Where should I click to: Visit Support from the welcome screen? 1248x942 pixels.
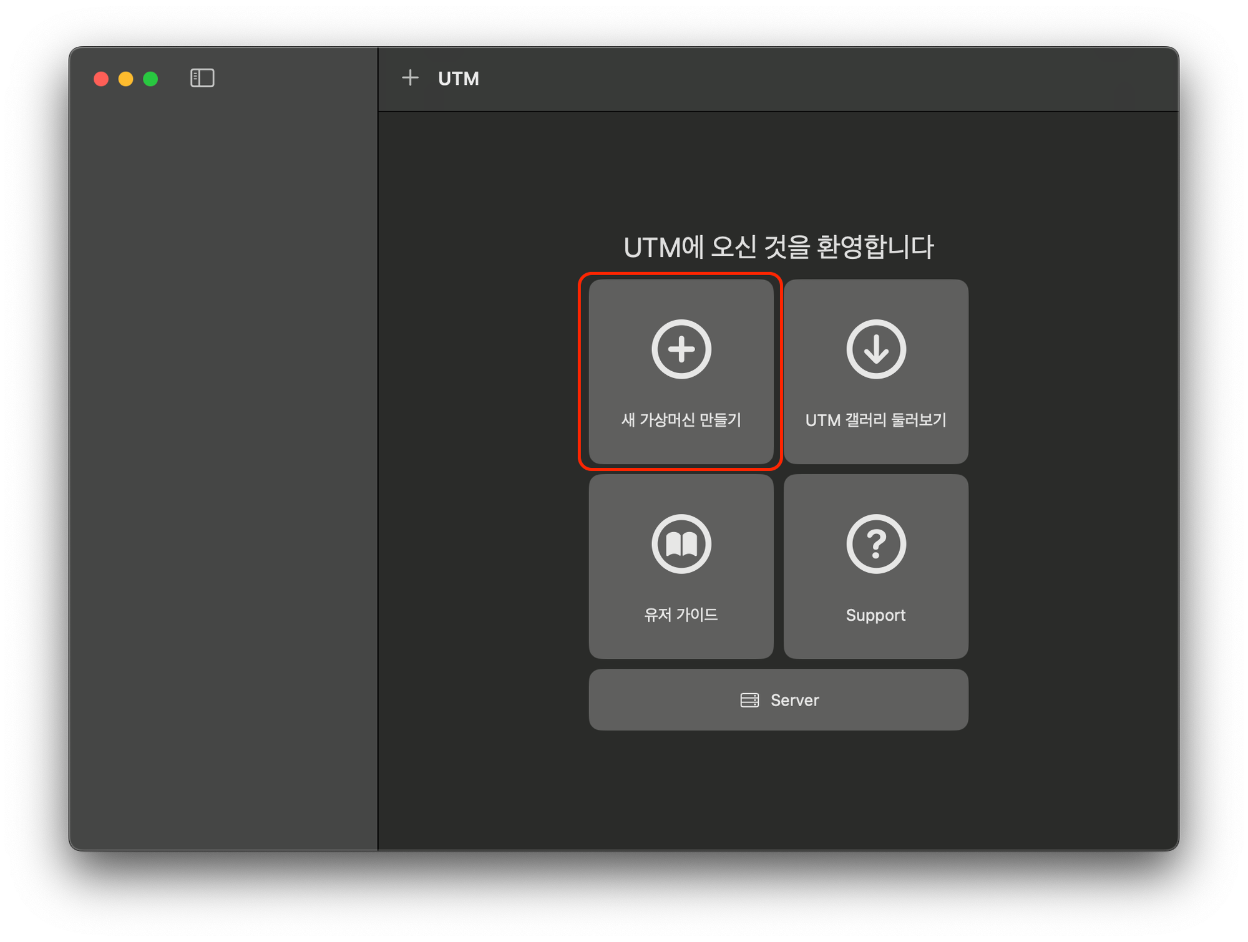876,568
